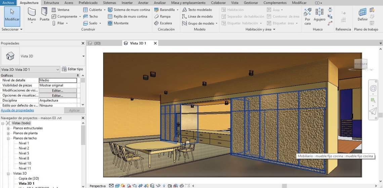Click the Por cara opening tool

pos(307,16)
